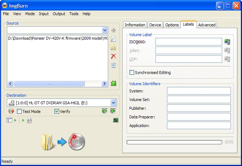Click the ImgBurn title bar app icon
This screenshot has width=242, height=166.
tap(5, 5)
